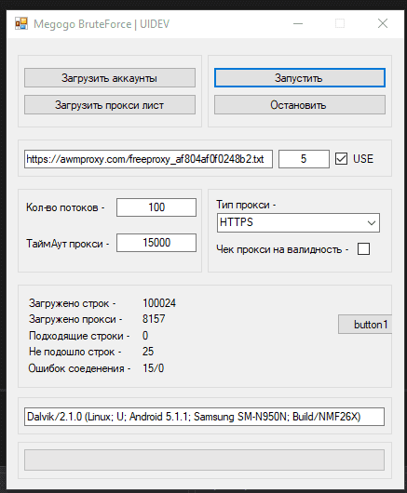Viewport: 407px width, 493px height.
Task: Click the "Запустить" button
Action: point(300,77)
